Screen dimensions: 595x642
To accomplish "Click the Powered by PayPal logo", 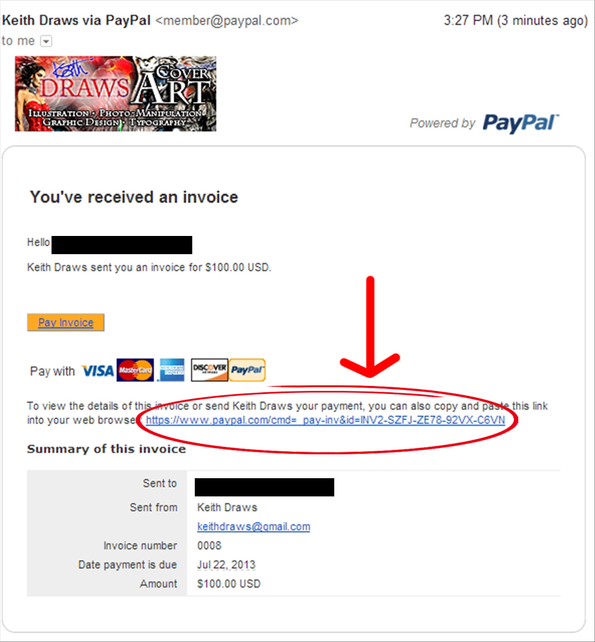I will coord(484,123).
